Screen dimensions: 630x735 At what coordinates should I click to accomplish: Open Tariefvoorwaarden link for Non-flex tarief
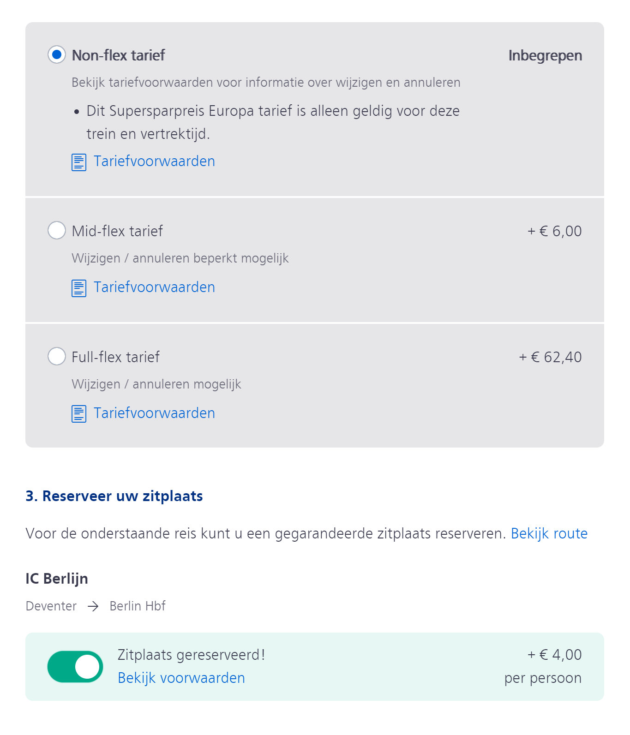[154, 161]
